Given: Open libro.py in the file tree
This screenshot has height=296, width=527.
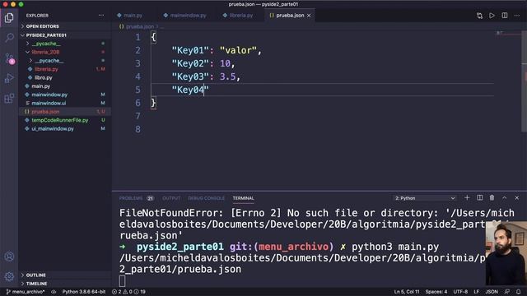Looking at the screenshot, I should pos(44,77).
